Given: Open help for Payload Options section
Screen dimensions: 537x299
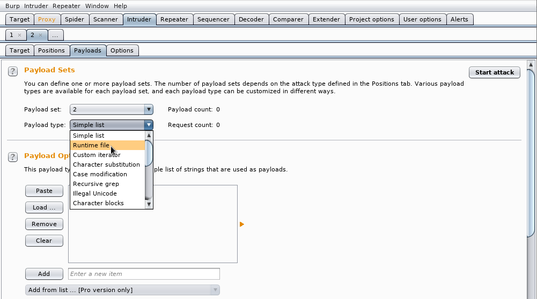Looking at the screenshot, I should click(13, 157).
